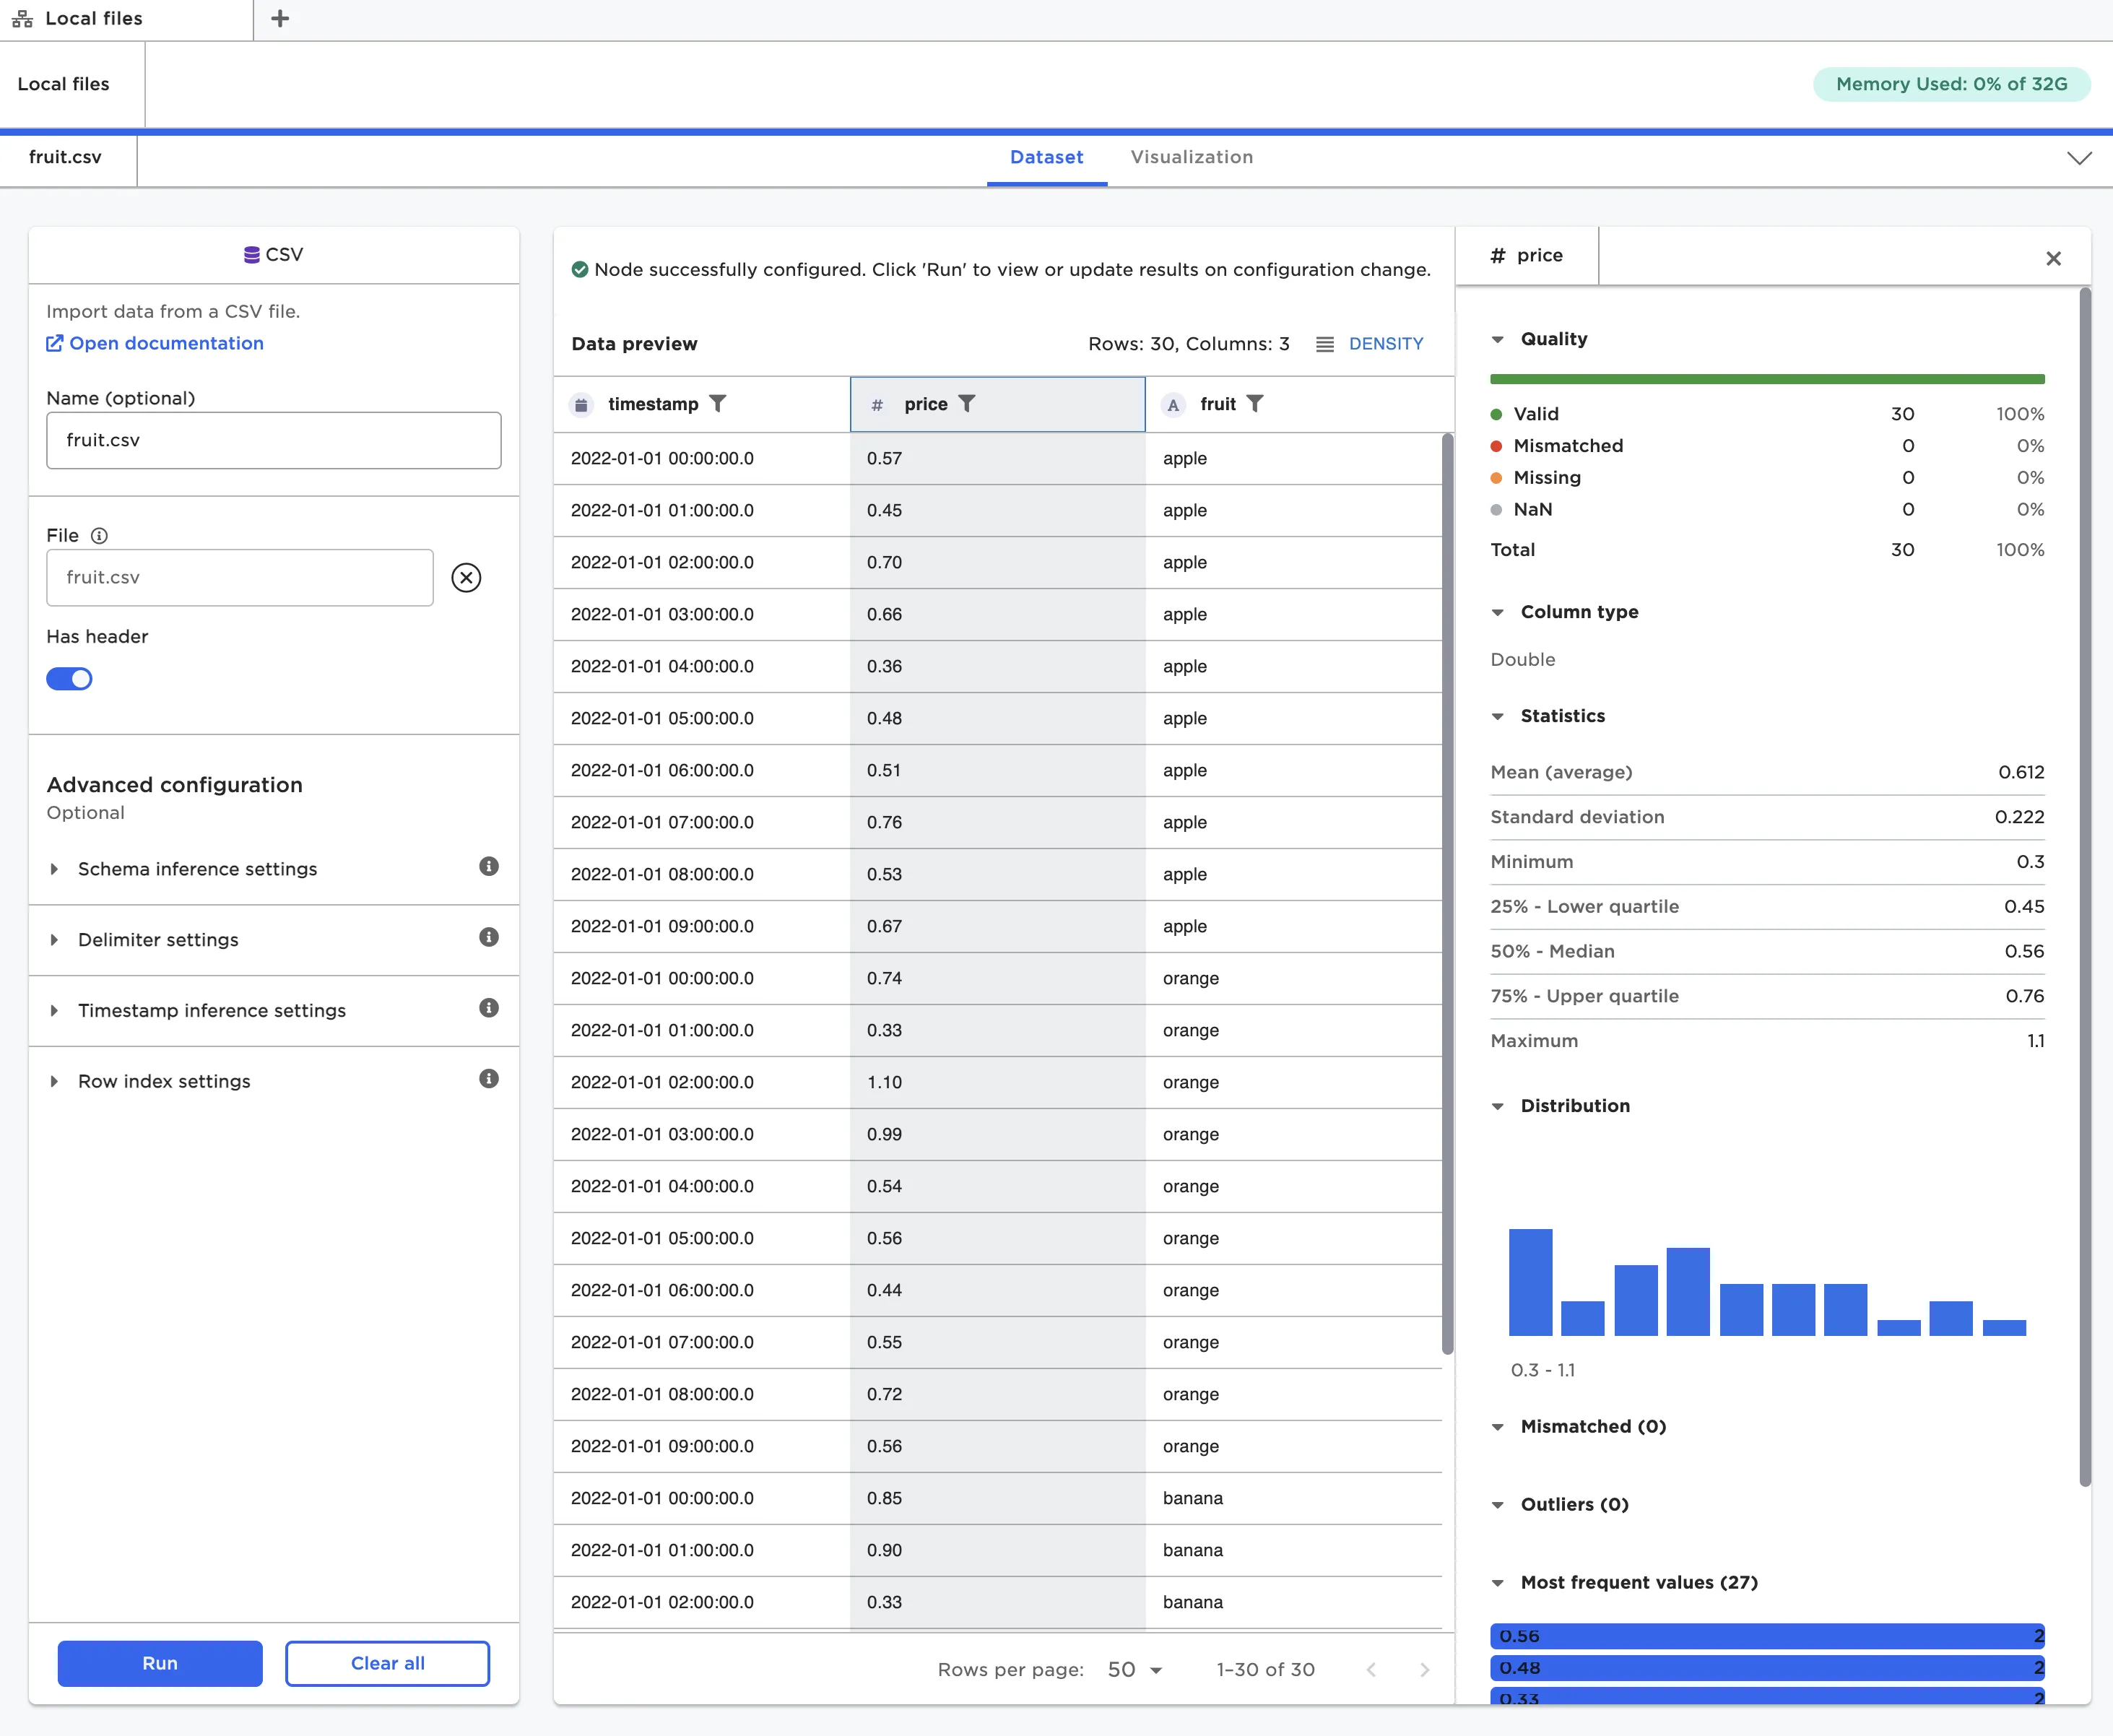
Task: Click the DENSITY row density toggle
Action: point(1369,344)
